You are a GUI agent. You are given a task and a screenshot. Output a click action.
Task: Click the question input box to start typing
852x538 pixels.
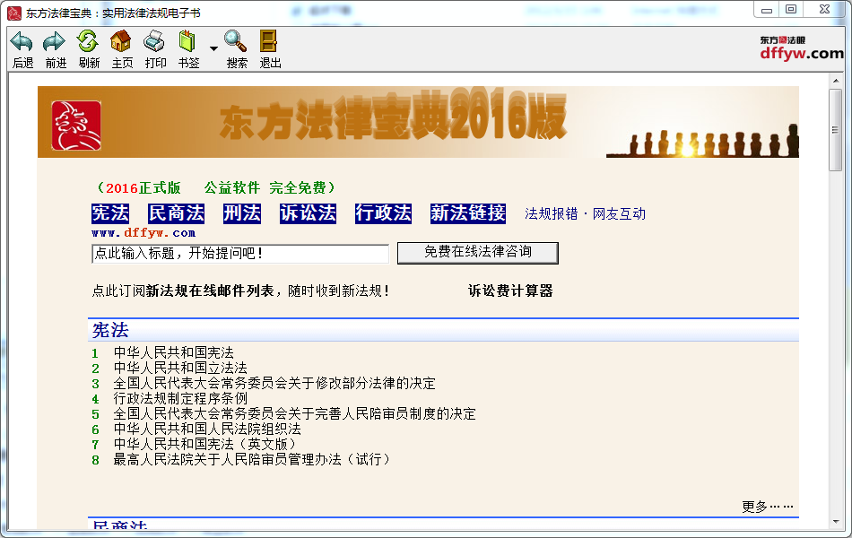pyautogui.click(x=239, y=253)
